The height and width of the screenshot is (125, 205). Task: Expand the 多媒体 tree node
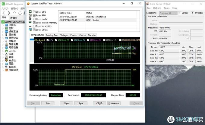tap(3, 41)
